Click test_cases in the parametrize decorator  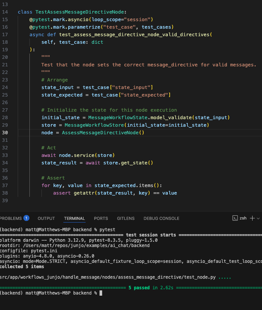[156, 27]
